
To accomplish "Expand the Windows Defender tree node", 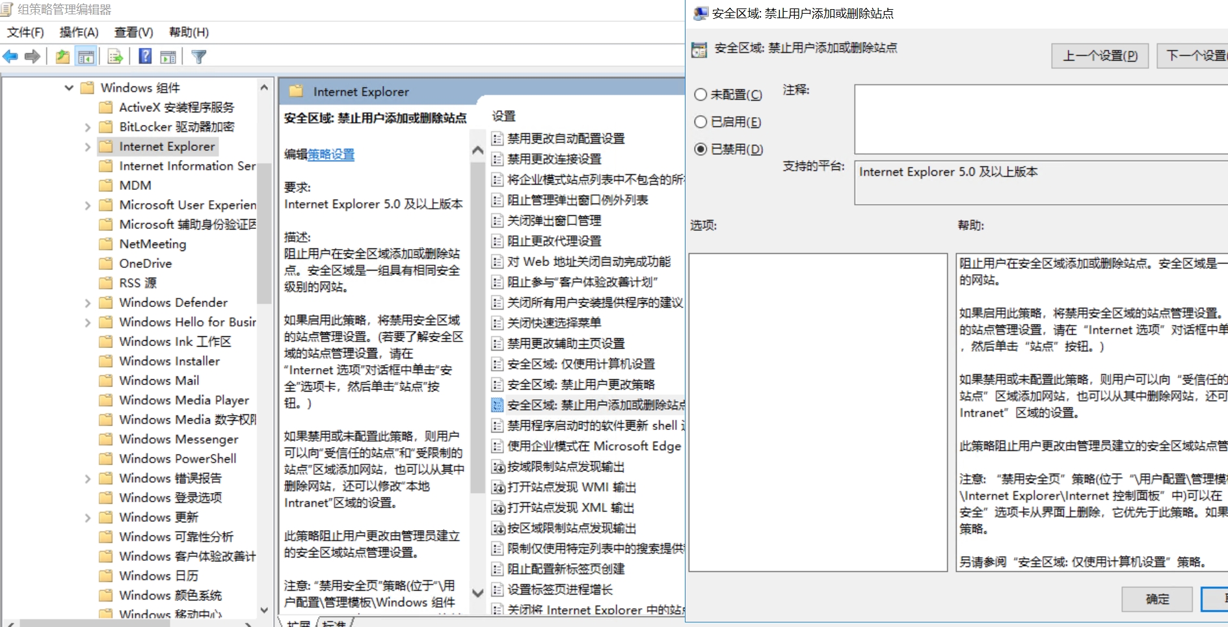I will pyautogui.click(x=88, y=303).
